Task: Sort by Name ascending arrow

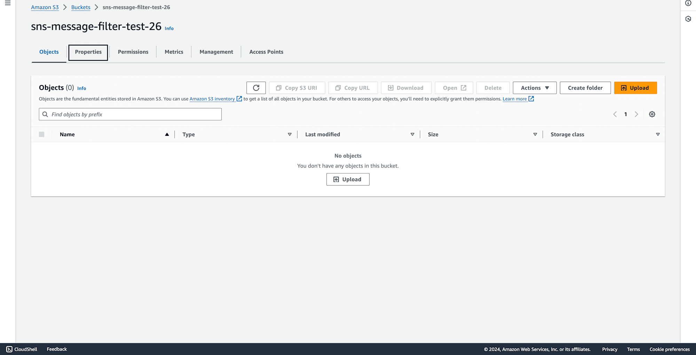Action: tap(167, 134)
